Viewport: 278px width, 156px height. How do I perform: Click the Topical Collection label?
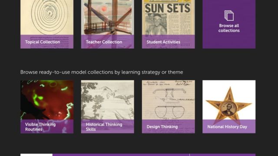point(43,42)
